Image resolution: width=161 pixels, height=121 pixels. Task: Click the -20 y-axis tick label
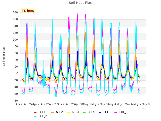click(16, 80)
